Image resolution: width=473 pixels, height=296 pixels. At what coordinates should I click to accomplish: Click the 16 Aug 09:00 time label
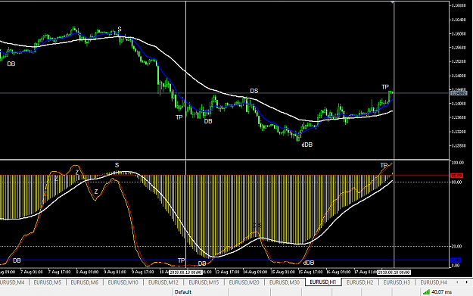(338, 272)
